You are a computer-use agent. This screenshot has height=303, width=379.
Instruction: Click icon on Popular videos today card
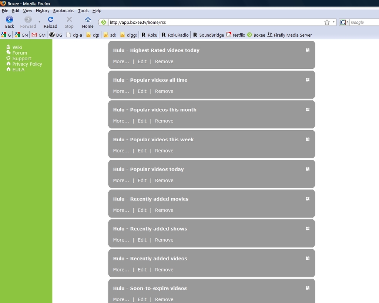click(308, 169)
